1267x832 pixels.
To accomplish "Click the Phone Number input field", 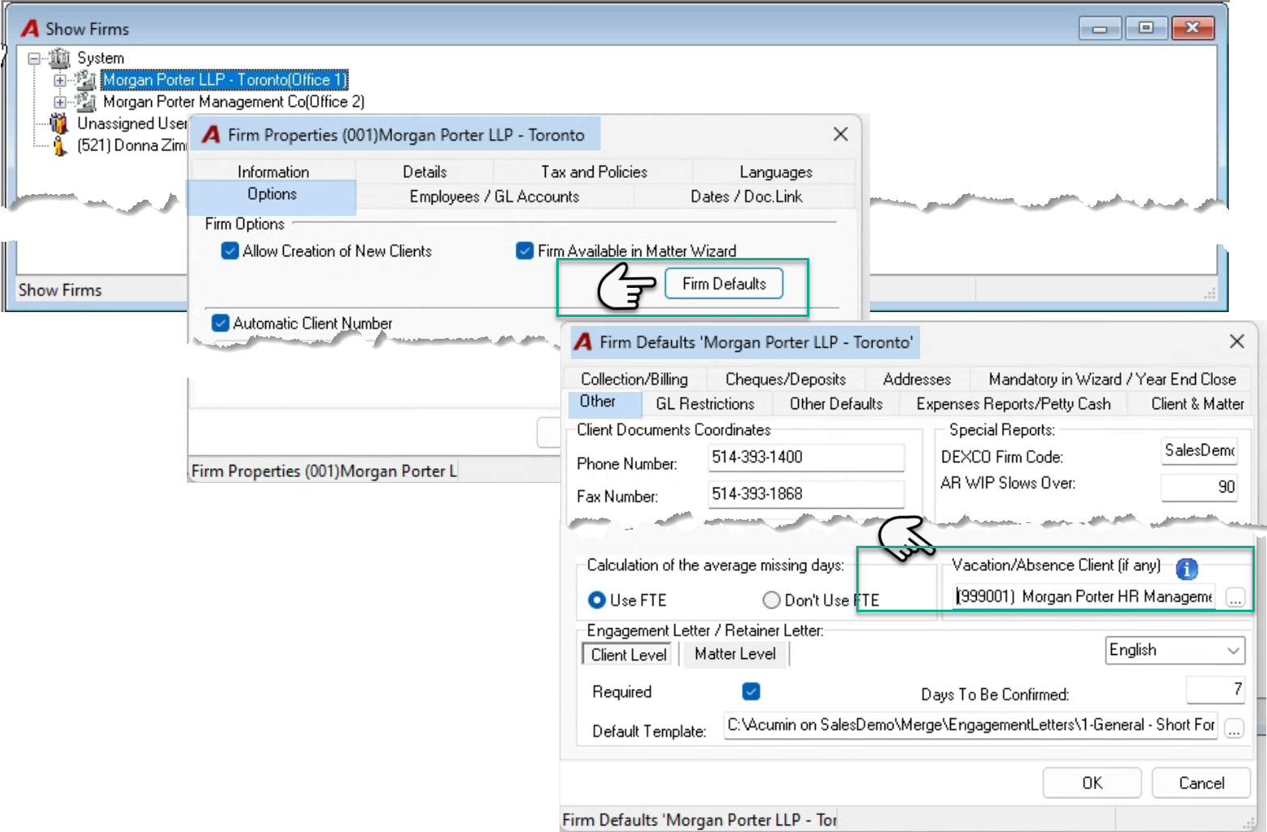I will 806,458.
